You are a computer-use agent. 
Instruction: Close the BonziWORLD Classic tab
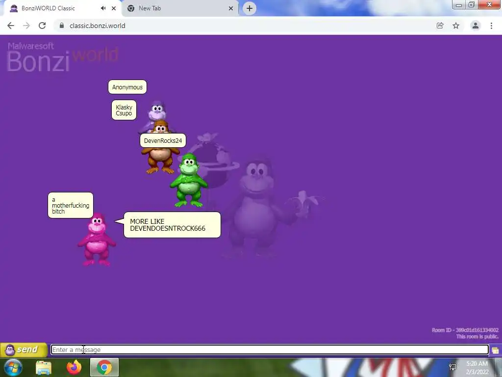(114, 8)
